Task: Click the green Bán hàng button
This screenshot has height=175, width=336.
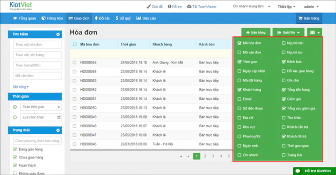Action: point(255,32)
